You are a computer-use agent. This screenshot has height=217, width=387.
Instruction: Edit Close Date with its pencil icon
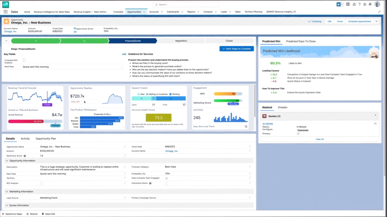click(x=250, y=146)
